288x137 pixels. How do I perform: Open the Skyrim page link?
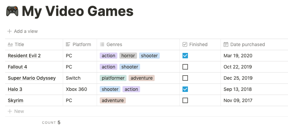click(15, 100)
